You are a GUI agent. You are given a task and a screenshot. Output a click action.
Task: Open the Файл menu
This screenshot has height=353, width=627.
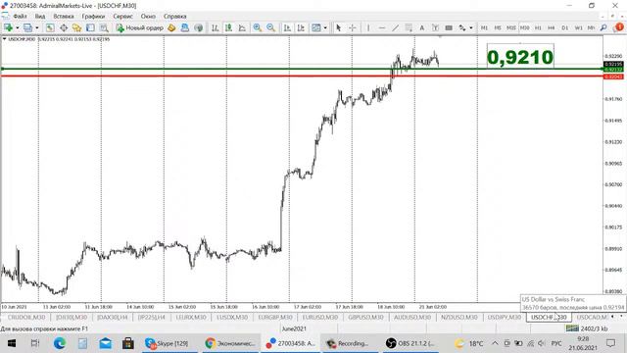point(20,17)
